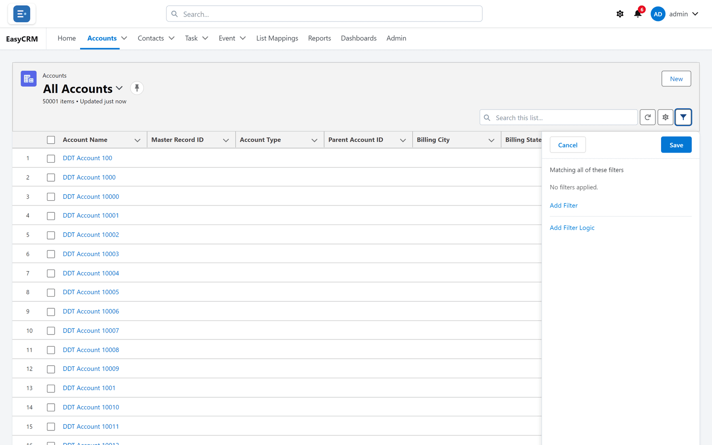Check the box for DDT Account 10003
The height and width of the screenshot is (445, 712).
point(51,254)
